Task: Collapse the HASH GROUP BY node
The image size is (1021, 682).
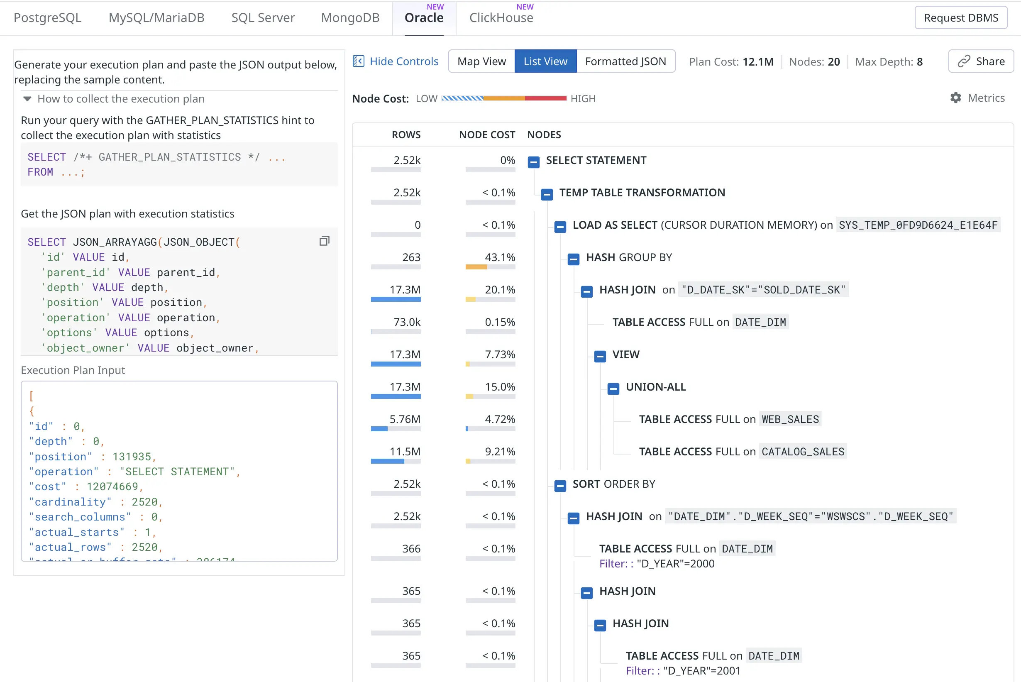Action: tap(574, 259)
